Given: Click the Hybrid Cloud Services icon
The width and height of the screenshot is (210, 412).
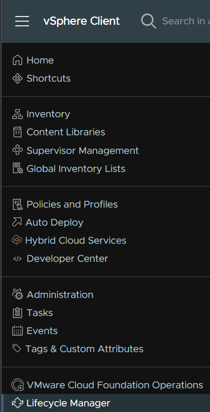Looking at the screenshot, I should (x=16, y=241).
